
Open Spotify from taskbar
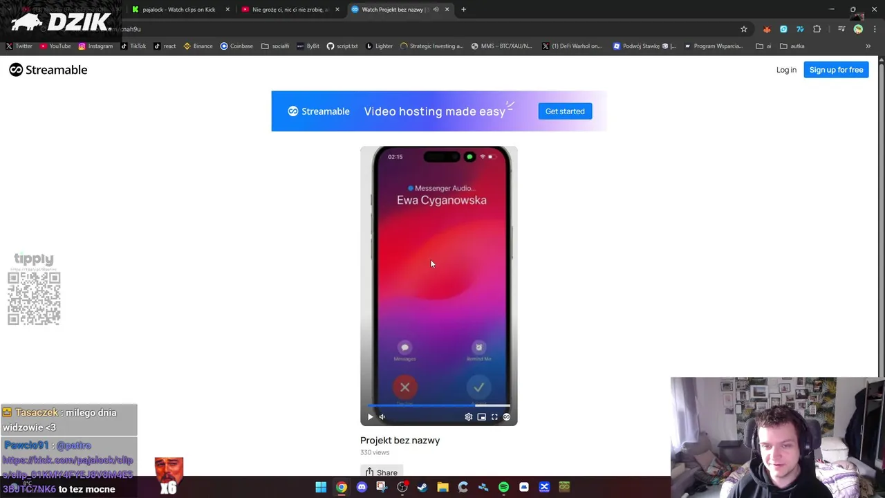coord(503,487)
